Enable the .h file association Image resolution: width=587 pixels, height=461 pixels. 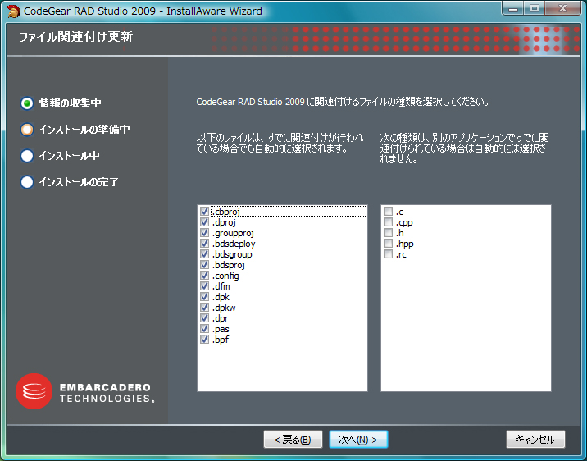click(389, 233)
